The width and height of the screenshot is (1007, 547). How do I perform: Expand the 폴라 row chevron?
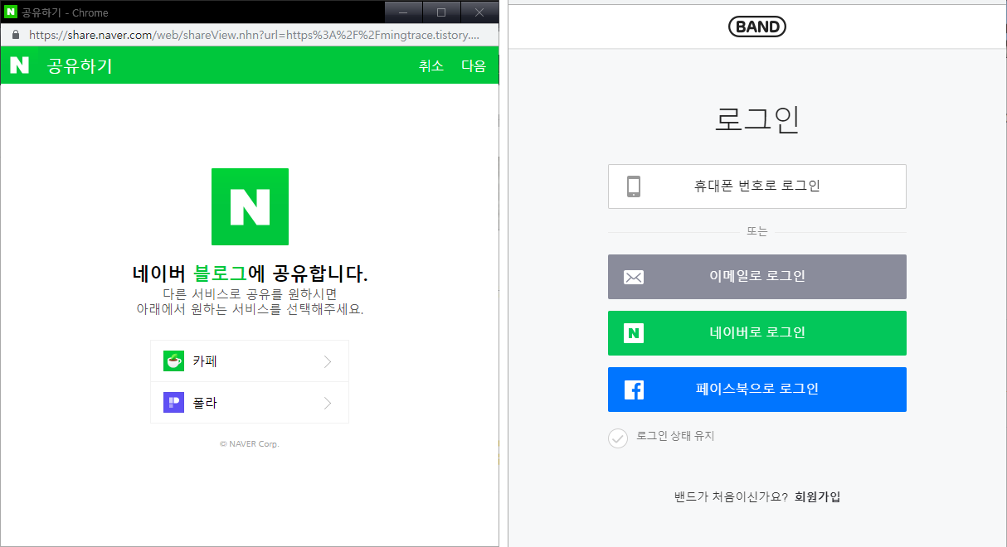328,403
